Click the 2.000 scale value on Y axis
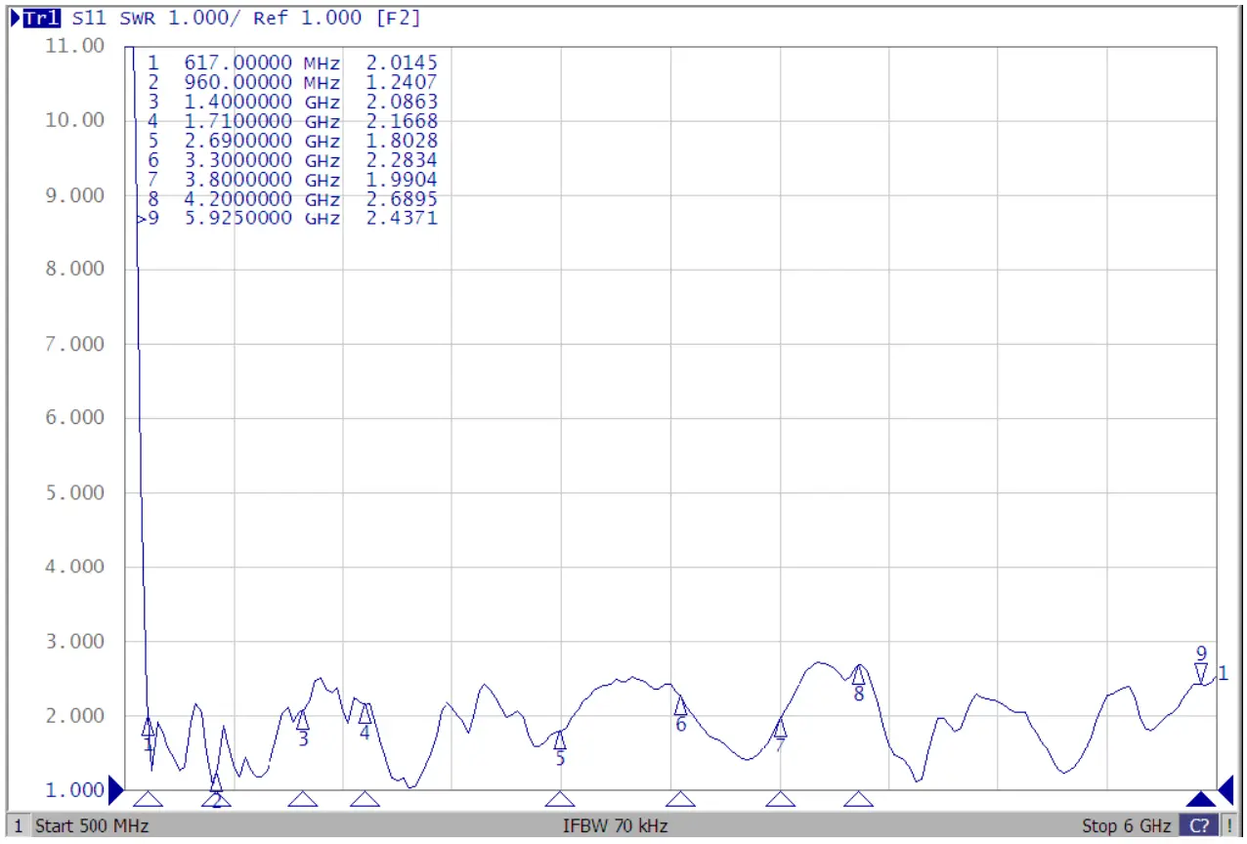 pos(75,716)
